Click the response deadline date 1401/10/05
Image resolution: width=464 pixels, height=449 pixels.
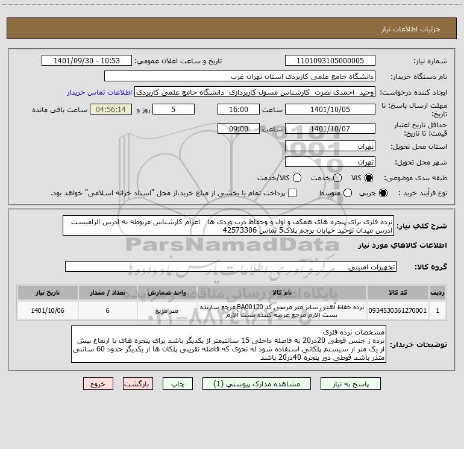click(330, 109)
